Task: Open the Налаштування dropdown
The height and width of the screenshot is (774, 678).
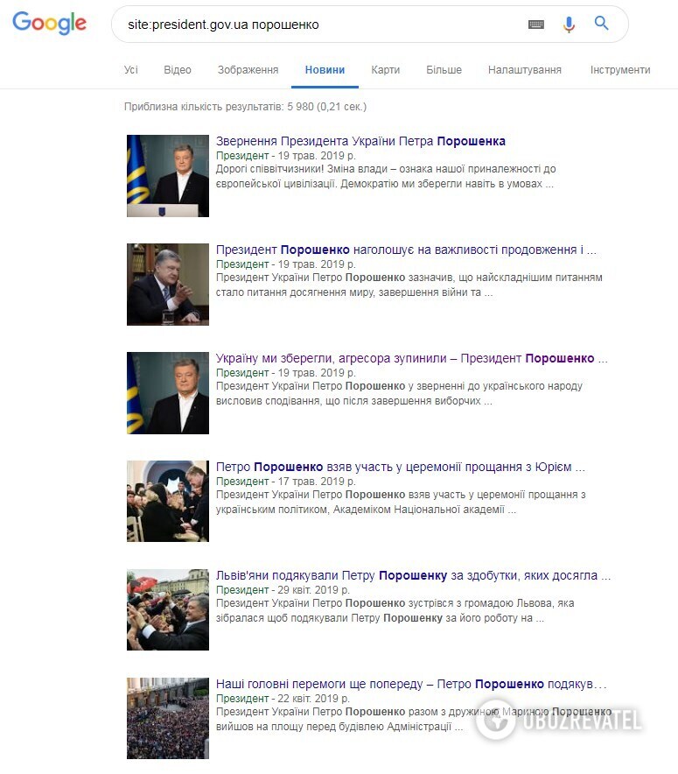Action: pos(525,70)
